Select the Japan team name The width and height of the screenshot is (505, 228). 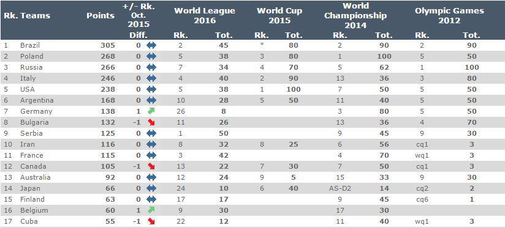(30, 188)
